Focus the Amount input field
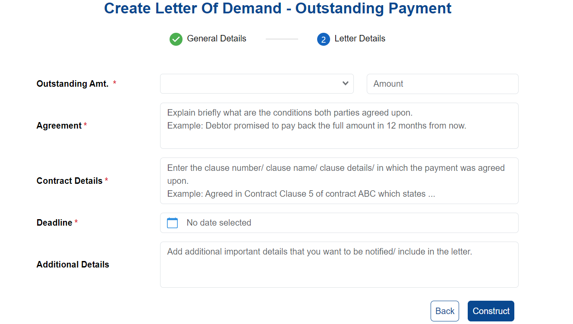 (442, 84)
